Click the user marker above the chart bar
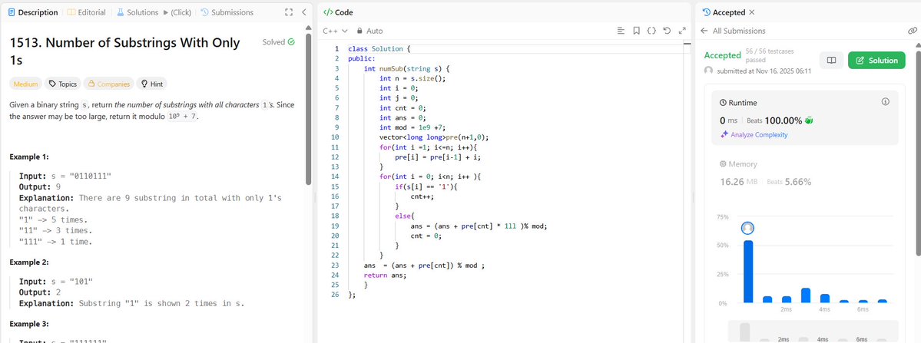Image resolution: width=921 pixels, height=343 pixels. tap(747, 228)
